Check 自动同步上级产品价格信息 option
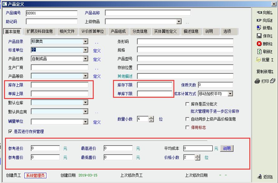Image resolution: width=278 pixels, height=183 pixels. click(187, 119)
